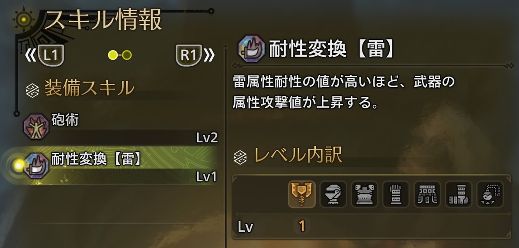Select the chest armor icon
The image size is (519, 248).
(365, 194)
